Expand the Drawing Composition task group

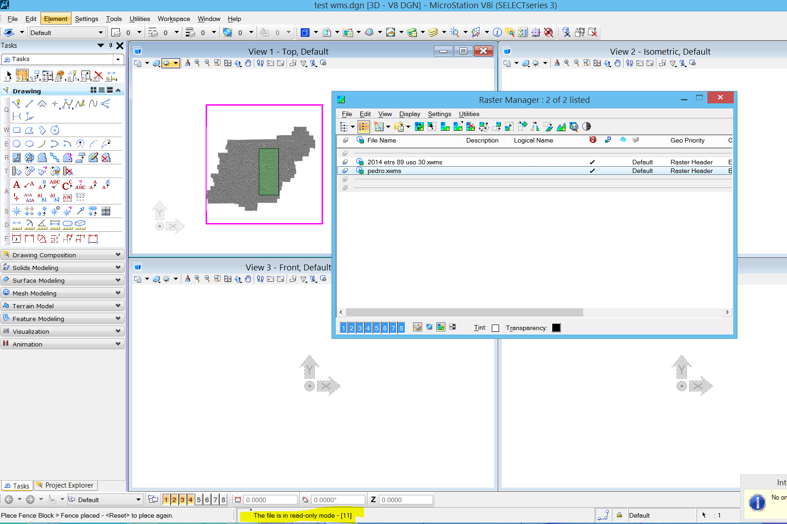63,255
